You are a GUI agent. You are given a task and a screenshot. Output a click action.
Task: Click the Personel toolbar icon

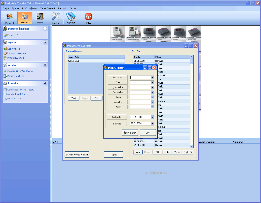tap(9, 17)
